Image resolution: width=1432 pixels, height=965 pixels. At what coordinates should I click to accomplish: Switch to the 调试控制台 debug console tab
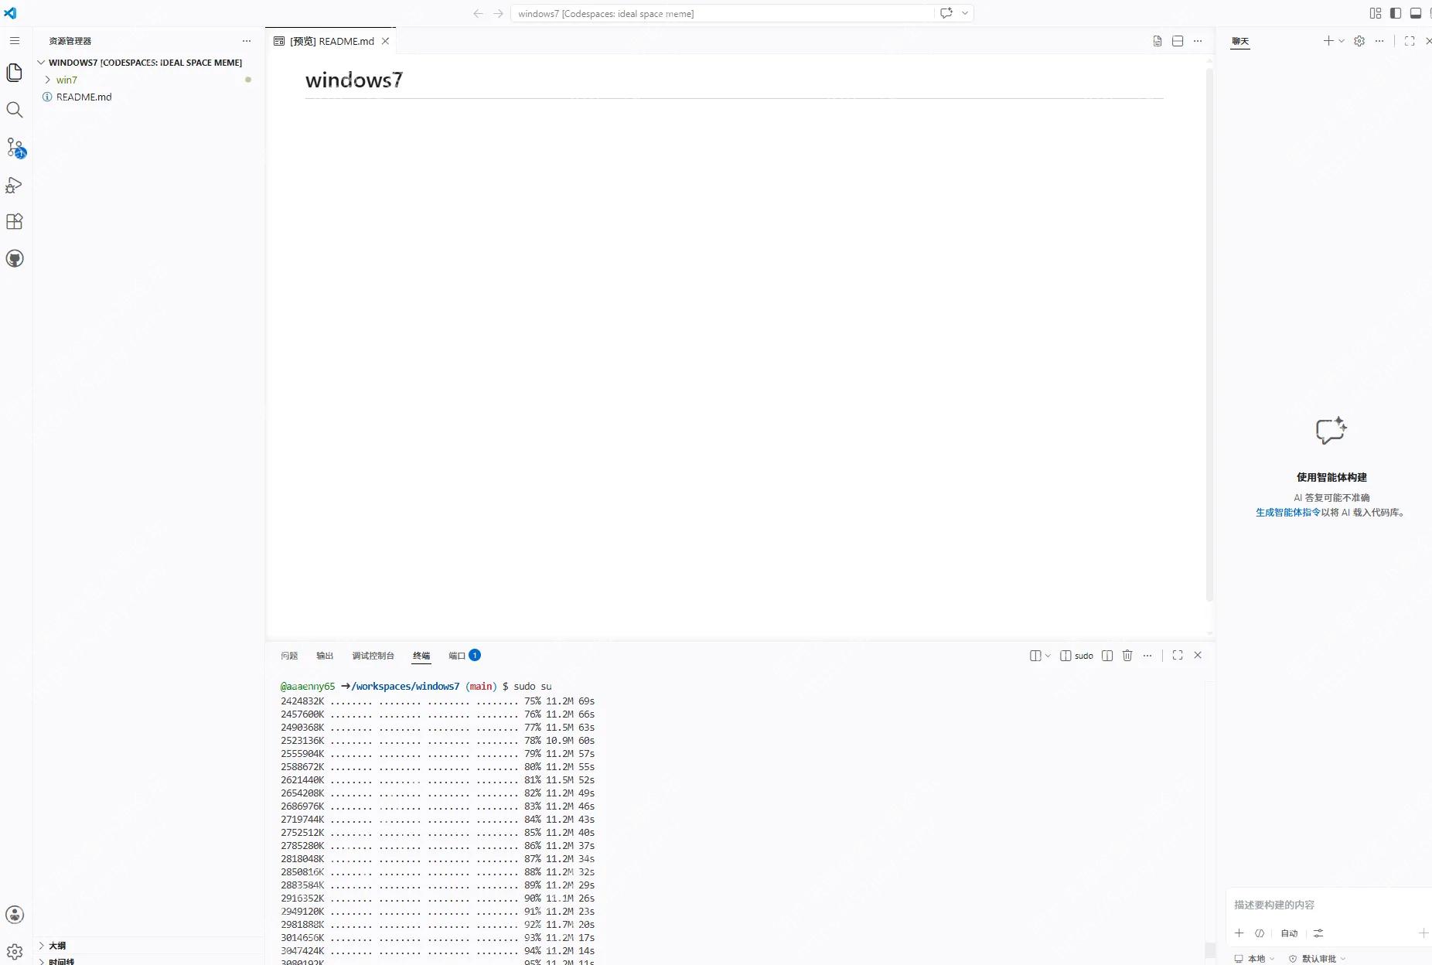click(373, 656)
